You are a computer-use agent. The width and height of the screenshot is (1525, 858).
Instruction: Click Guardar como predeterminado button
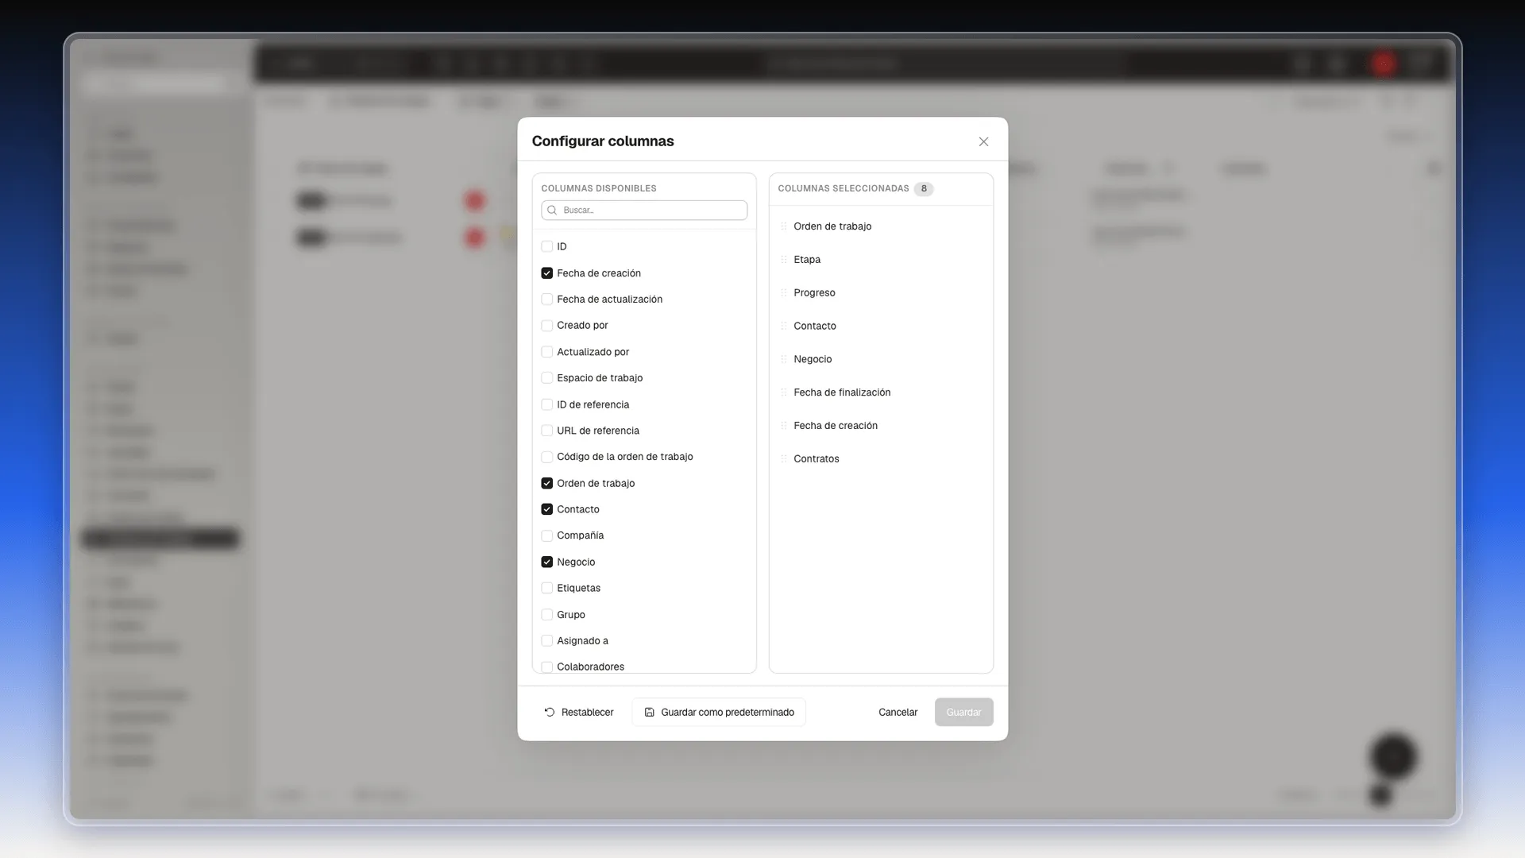[x=719, y=713]
